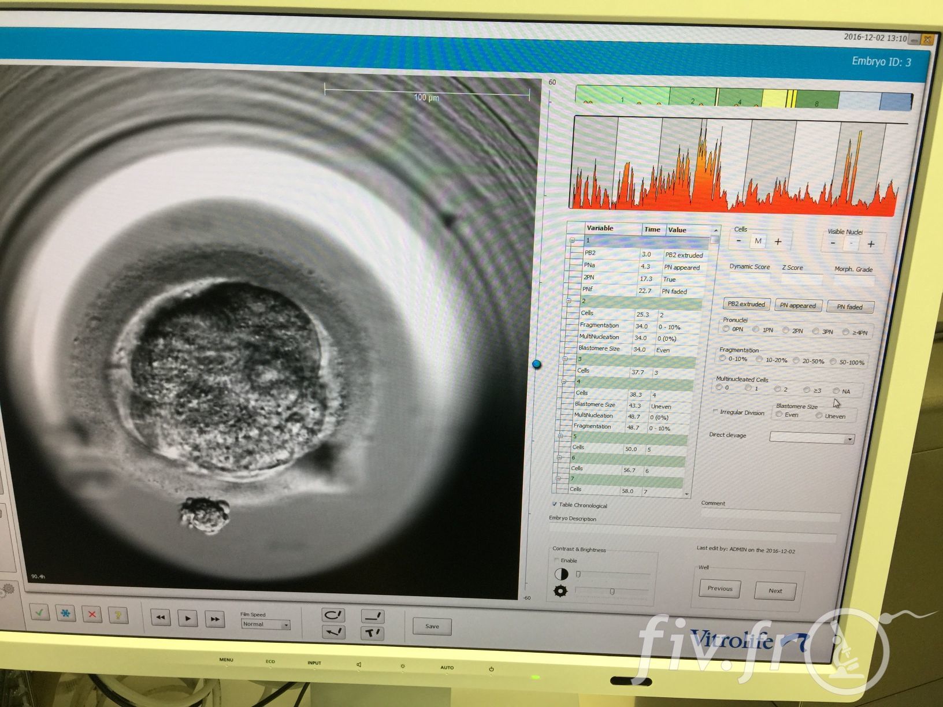Collapse group 3 in variable table

coord(565,359)
